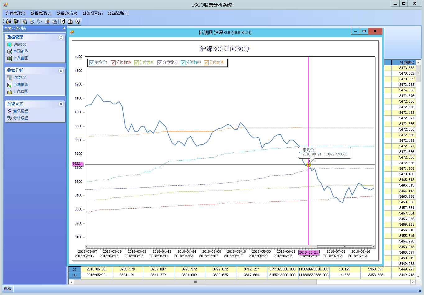Click the info bubble about toolbar icon
Image resolution: width=424 pixels, height=295 pixels.
[78, 21]
